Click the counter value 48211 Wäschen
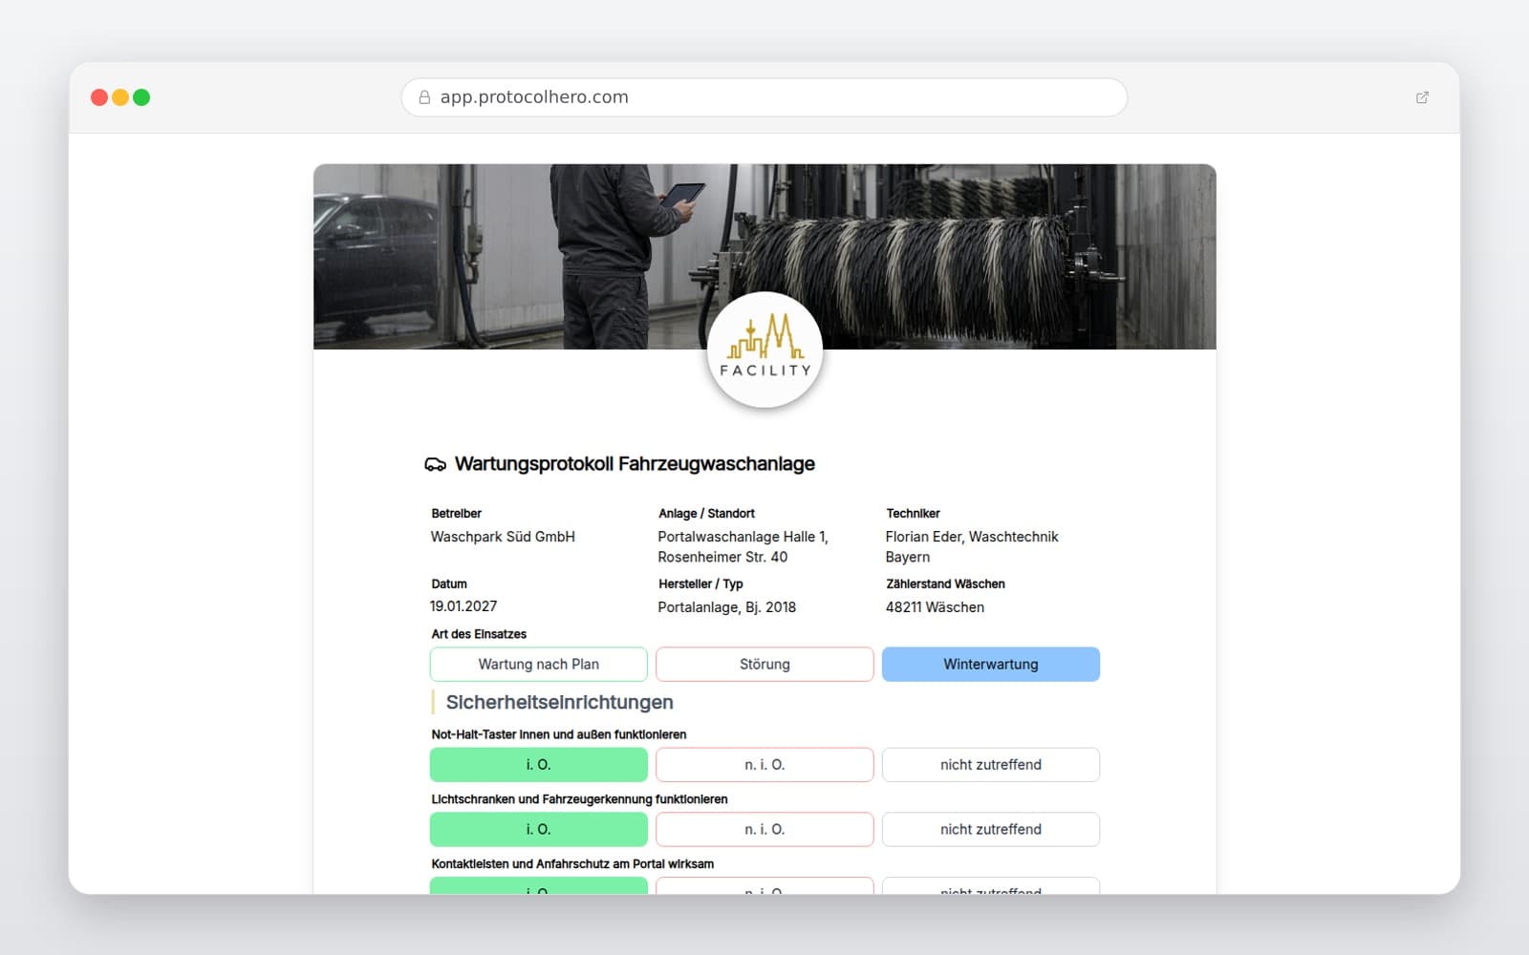Image resolution: width=1529 pixels, height=955 pixels. pyautogui.click(x=935, y=607)
